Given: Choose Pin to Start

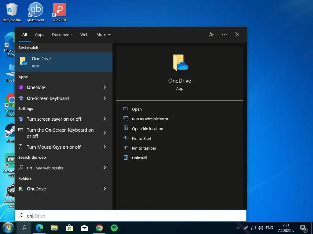Looking at the screenshot, I should pyautogui.click(x=142, y=139).
